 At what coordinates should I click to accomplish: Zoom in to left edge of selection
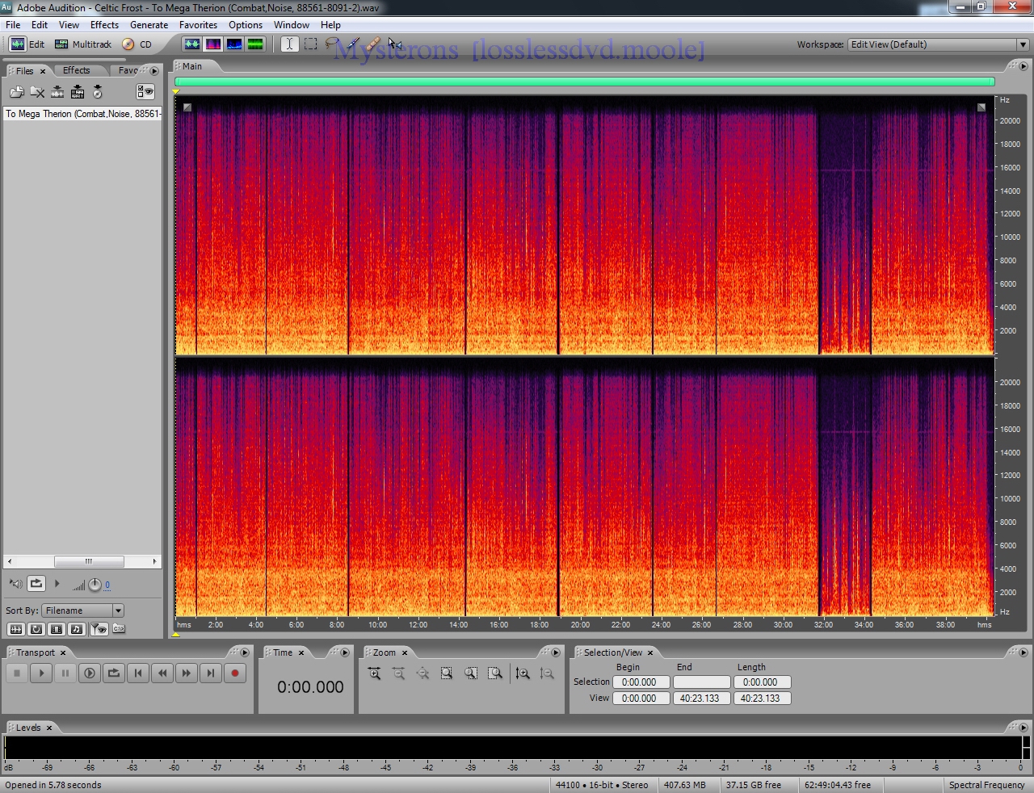click(472, 673)
